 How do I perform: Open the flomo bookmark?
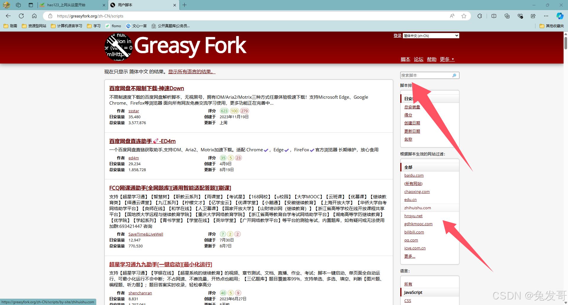pos(113,26)
